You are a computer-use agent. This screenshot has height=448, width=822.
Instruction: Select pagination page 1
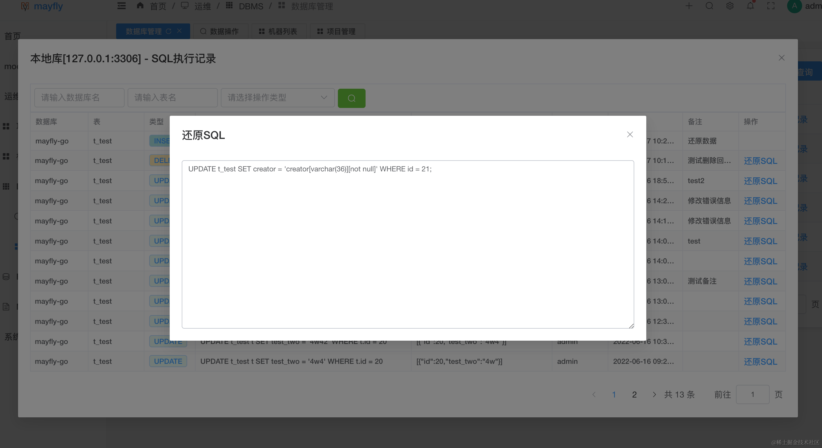tap(613, 395)
